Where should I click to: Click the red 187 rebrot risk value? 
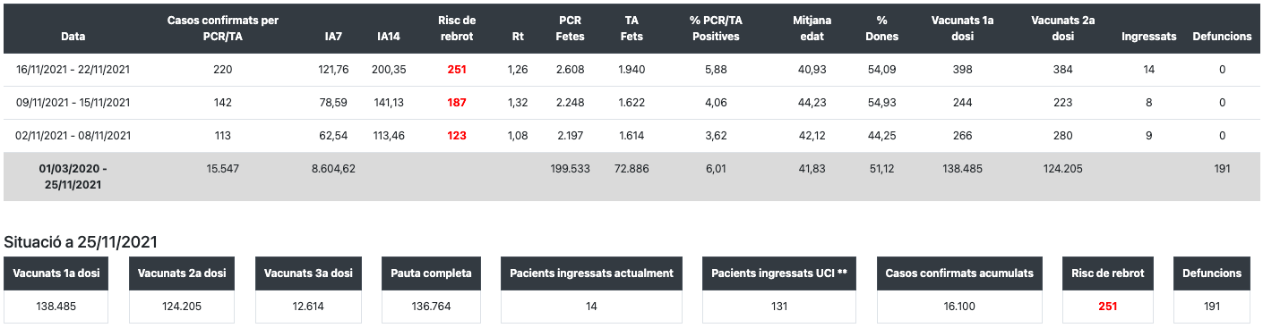[x=457, y=103]
